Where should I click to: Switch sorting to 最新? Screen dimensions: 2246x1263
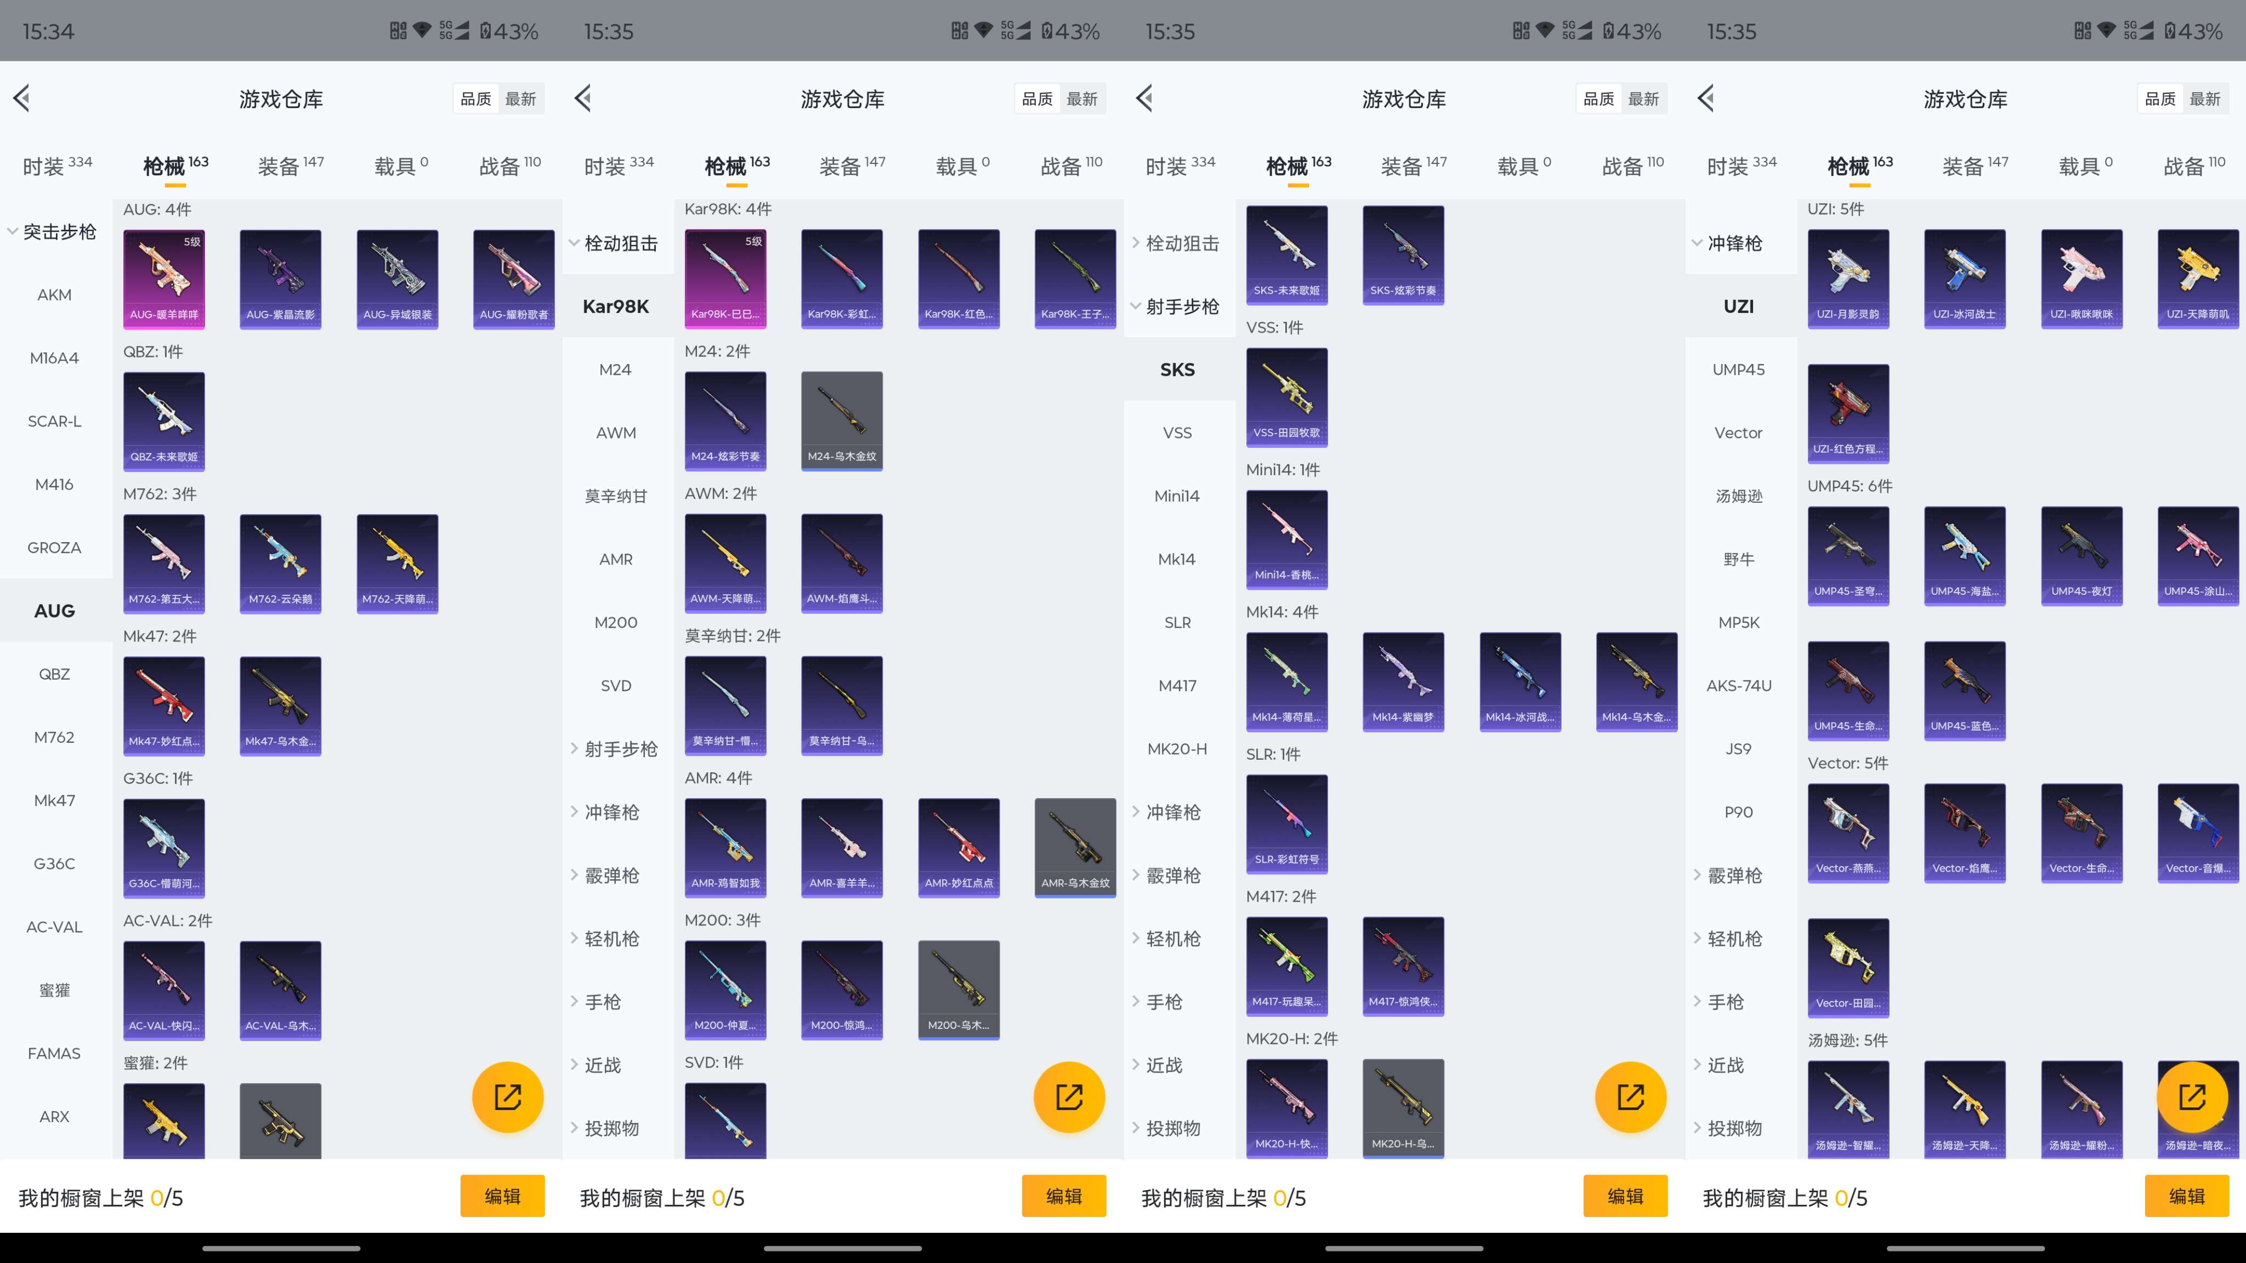521,99
